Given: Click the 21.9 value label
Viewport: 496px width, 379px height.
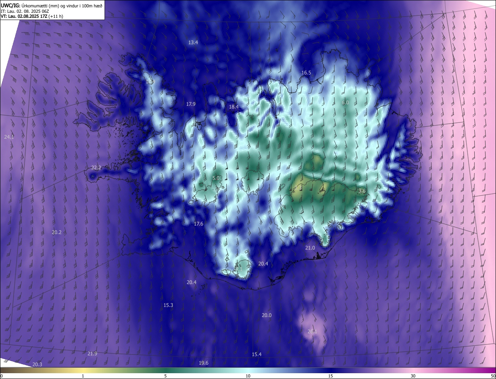Looking at the screenshot, I should (92, 353).
